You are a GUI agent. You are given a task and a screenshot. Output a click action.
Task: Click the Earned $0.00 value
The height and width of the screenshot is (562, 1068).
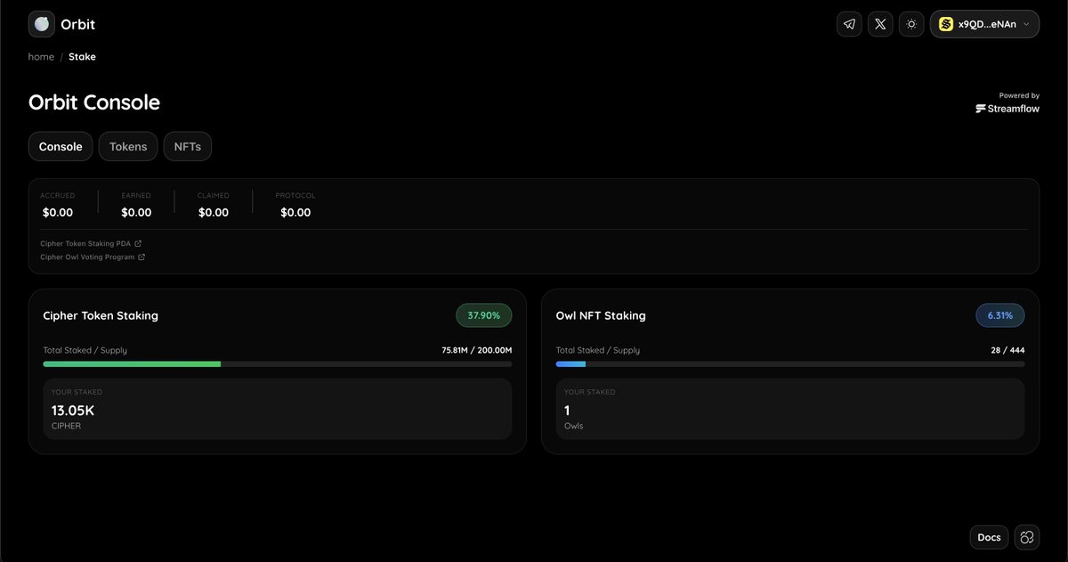[136, 213]
